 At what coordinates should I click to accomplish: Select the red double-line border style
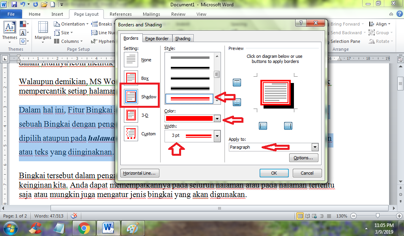pos(189,99)
